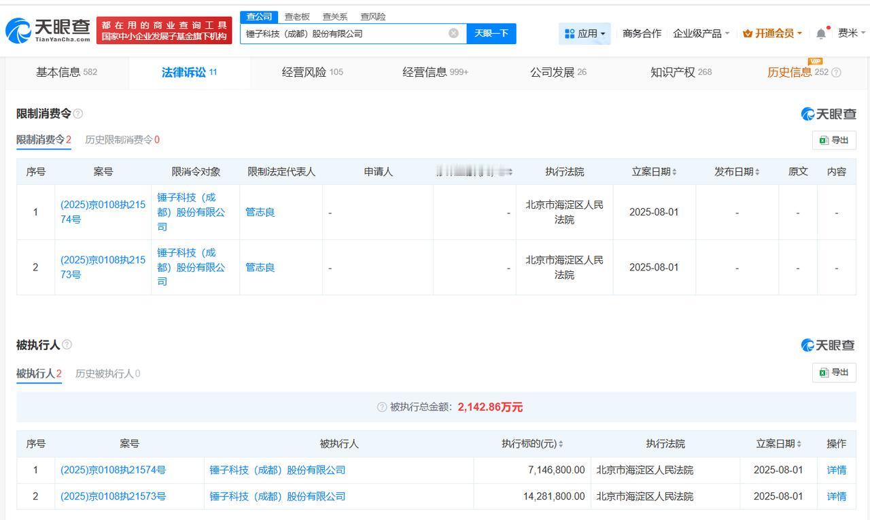
Task: Open 锤子科技 link in 被执行人 row 2
Action: click(x=277, y=496)
